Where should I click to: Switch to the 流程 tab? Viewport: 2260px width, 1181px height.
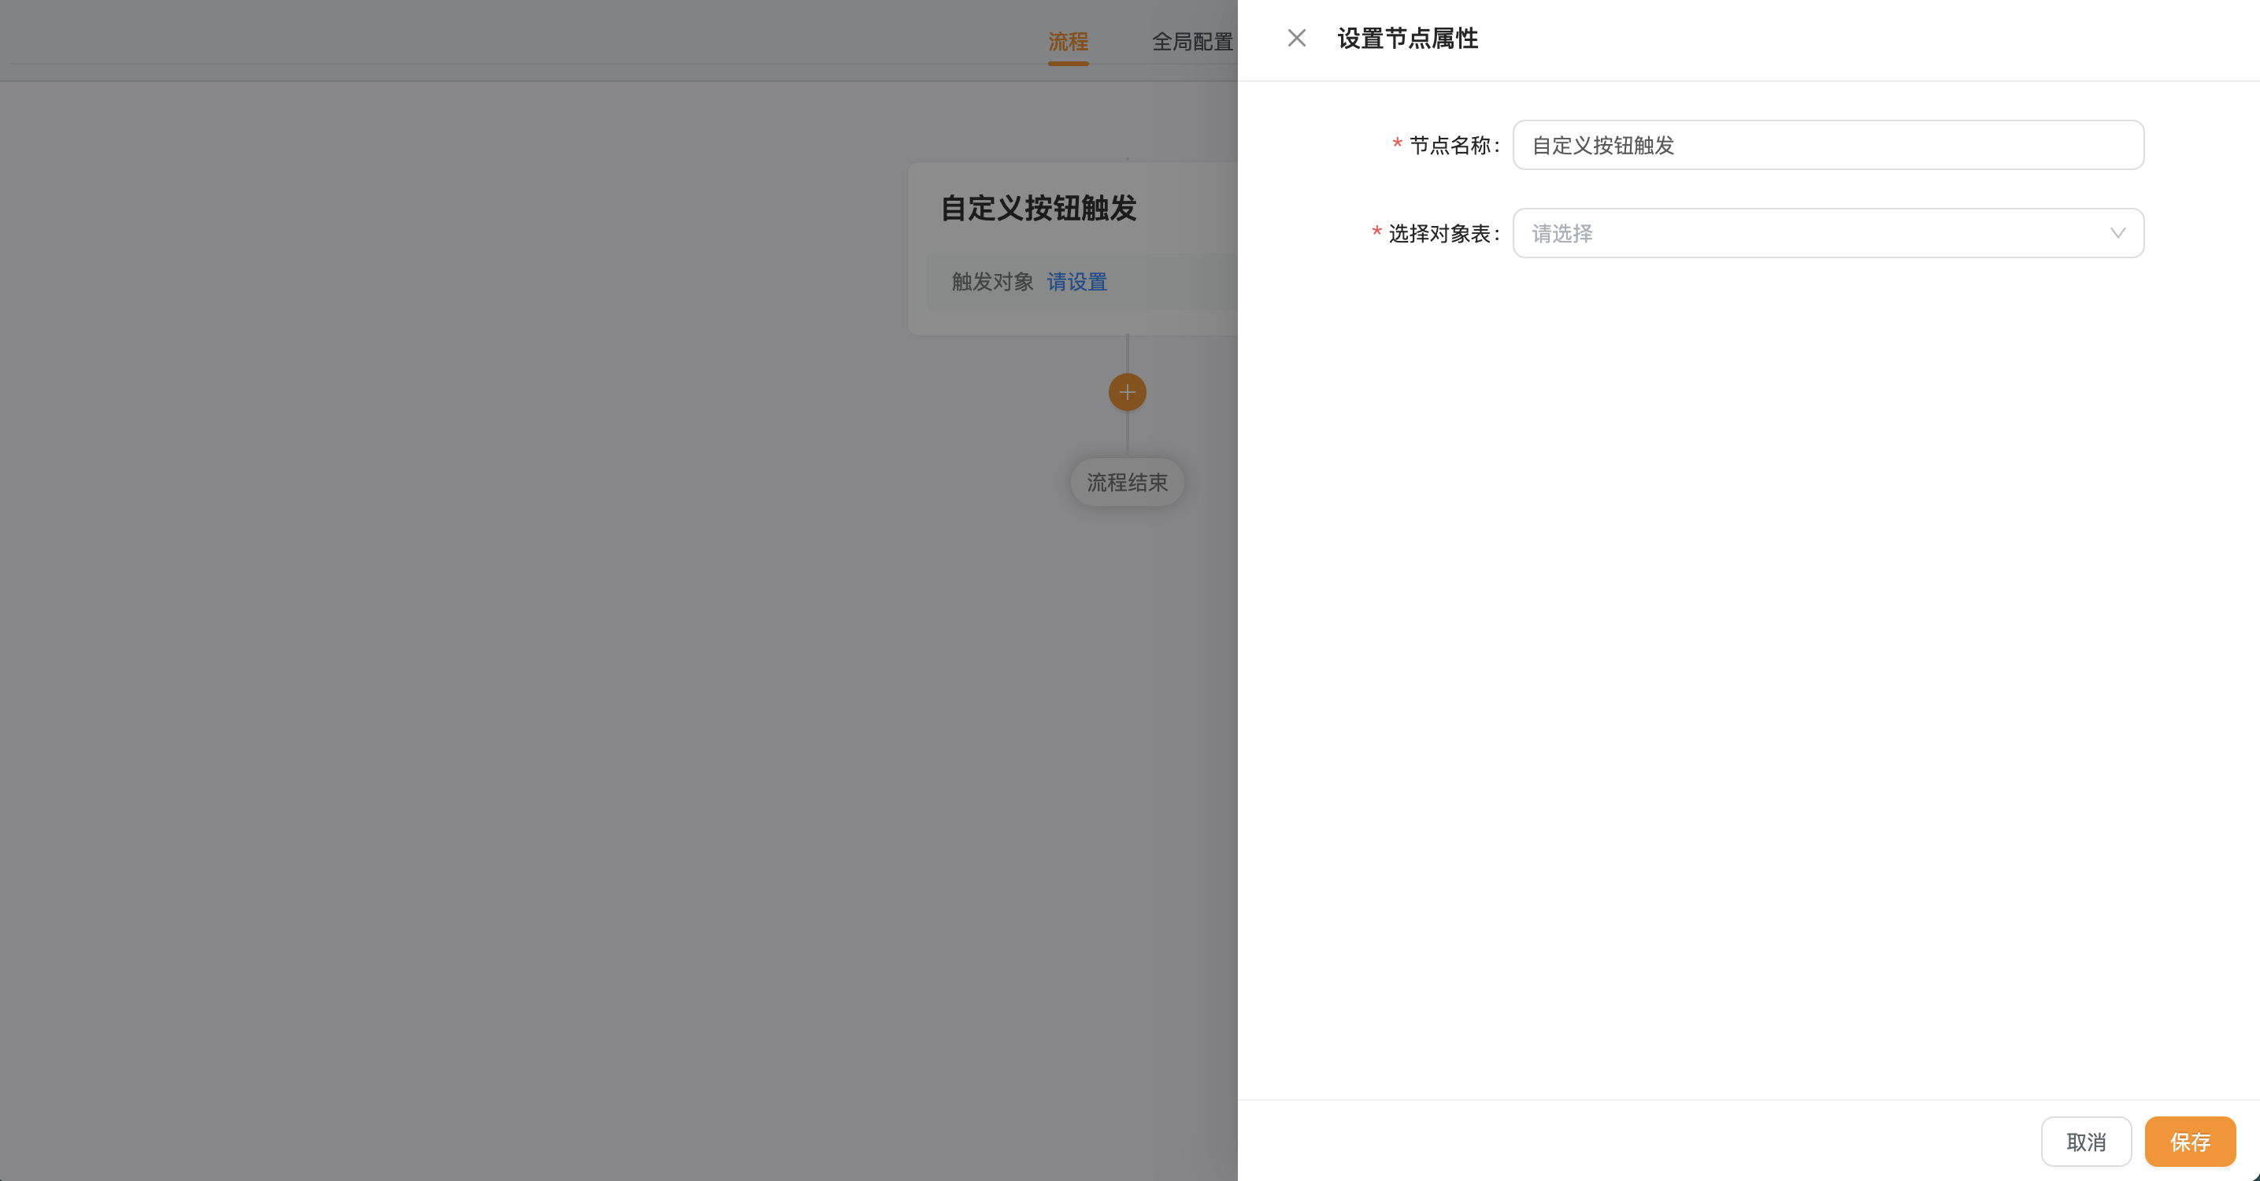[1068, 41]
